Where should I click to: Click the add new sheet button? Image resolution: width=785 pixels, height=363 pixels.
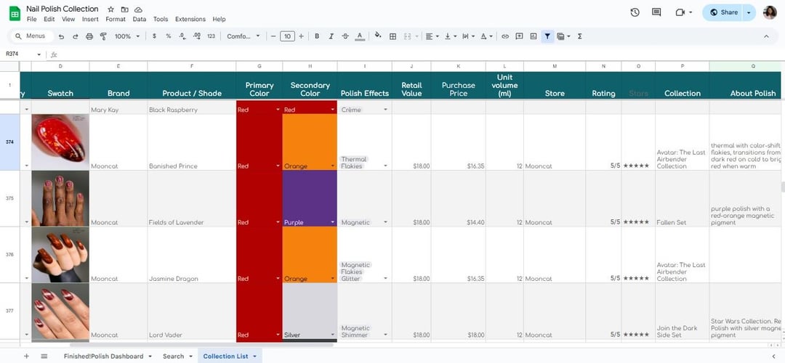[27, 356]
